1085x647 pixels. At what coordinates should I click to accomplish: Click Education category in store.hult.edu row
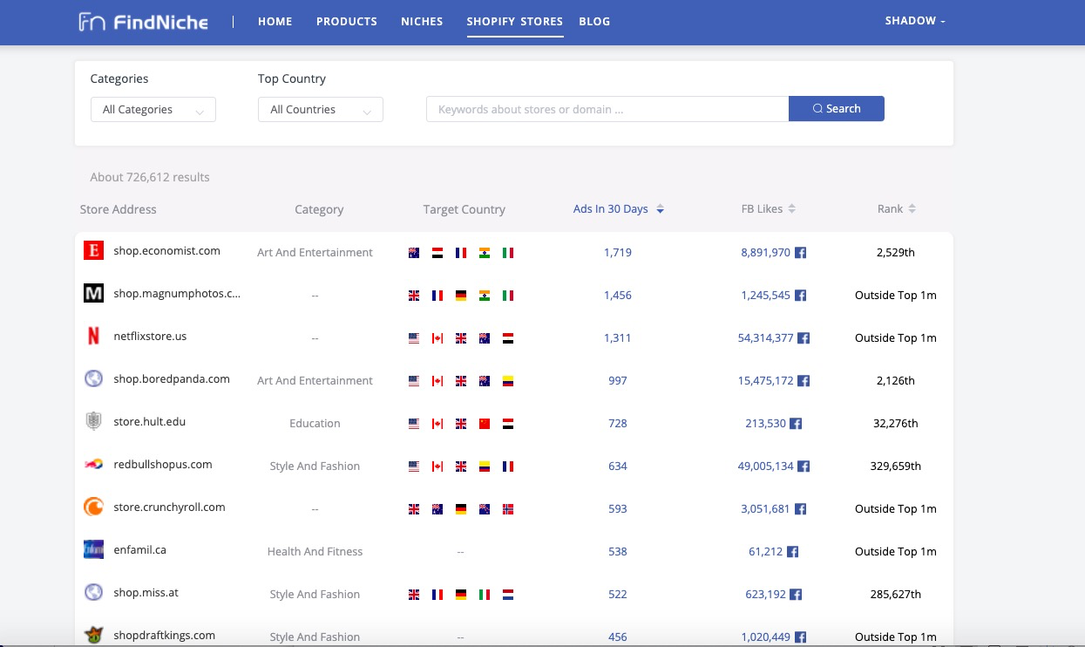click(315, 424)
